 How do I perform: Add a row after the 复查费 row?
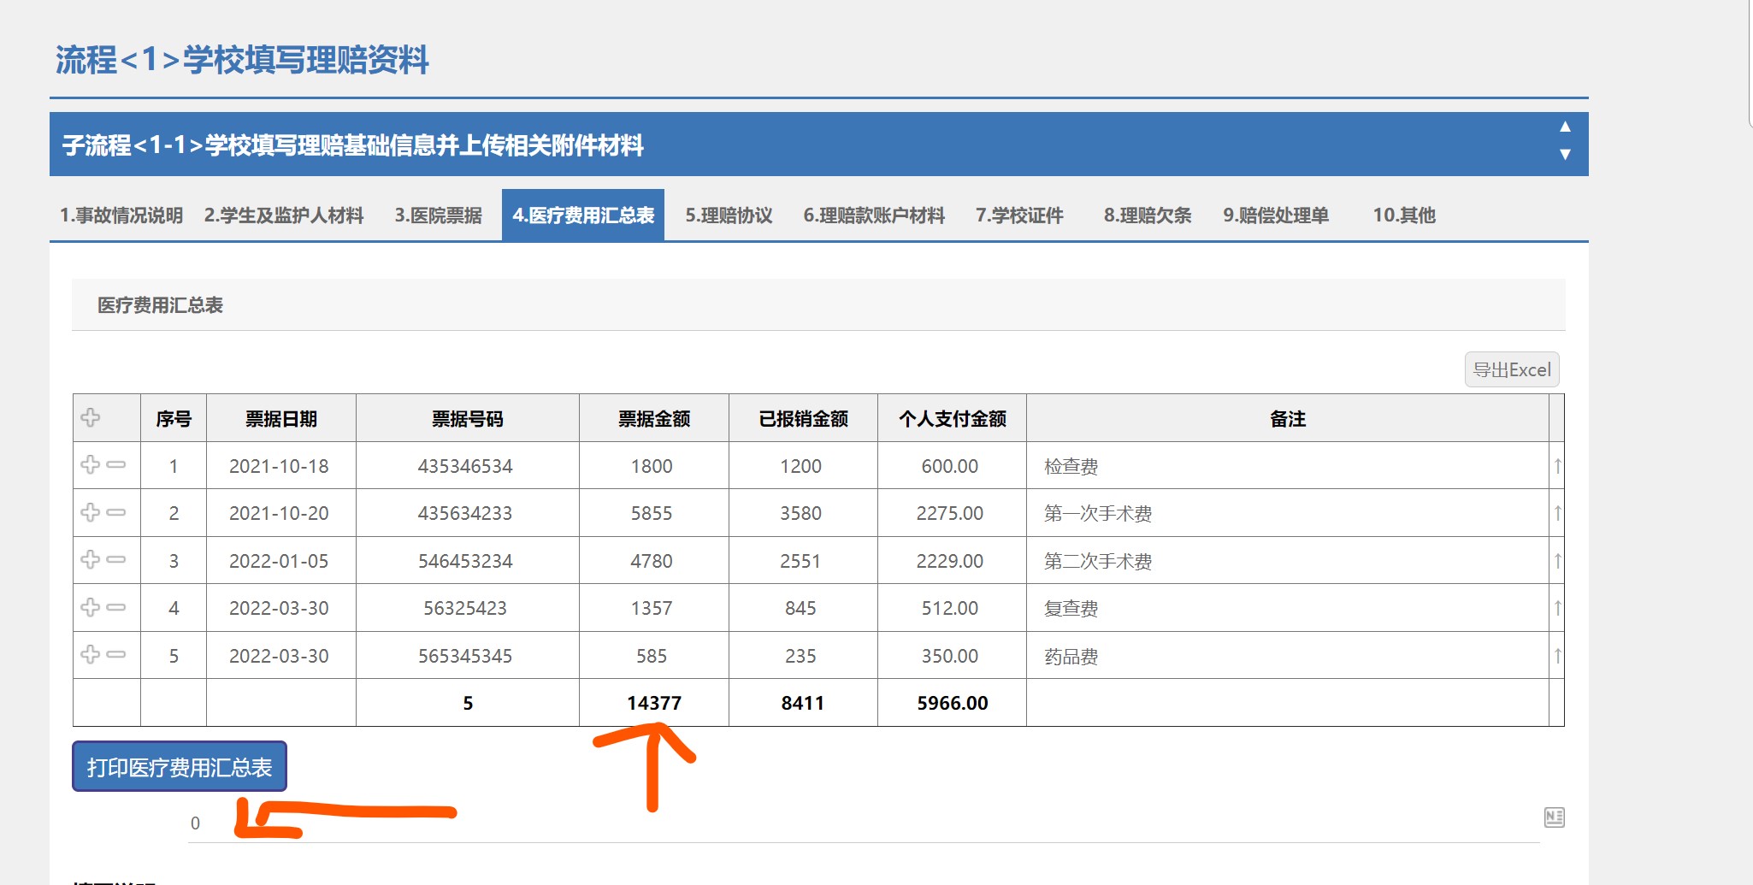click(x=90, y=607)
